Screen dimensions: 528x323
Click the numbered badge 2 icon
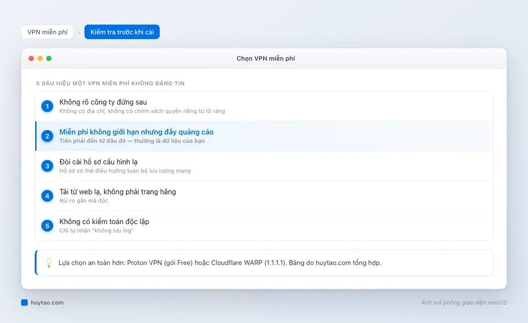click(47, 136)
